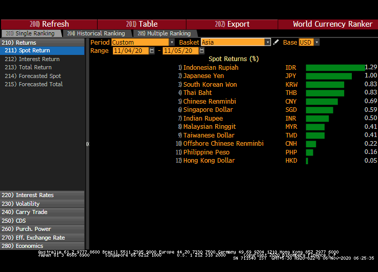This screenshot has height=272, width=378.
Task: Click the pencil icon to edit basket
Action: point(276,42)
